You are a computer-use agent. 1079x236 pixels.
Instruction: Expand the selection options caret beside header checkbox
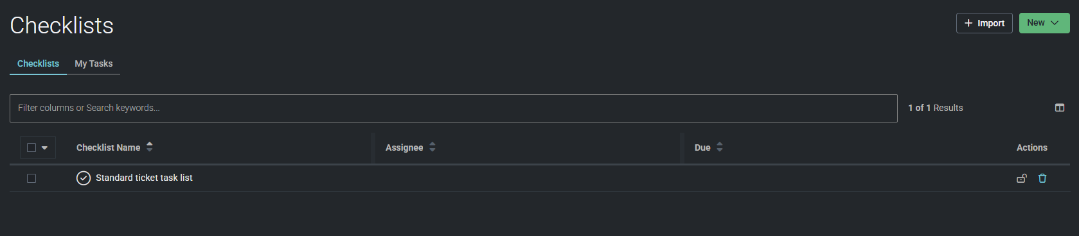pos(44,147)
